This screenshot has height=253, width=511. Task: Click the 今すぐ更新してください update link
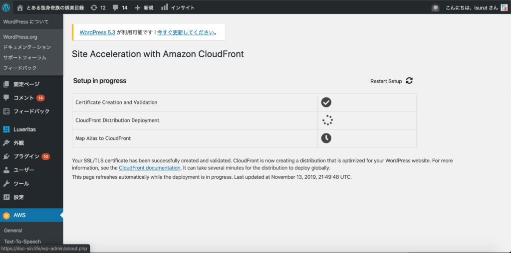click(x=186, y=32)
